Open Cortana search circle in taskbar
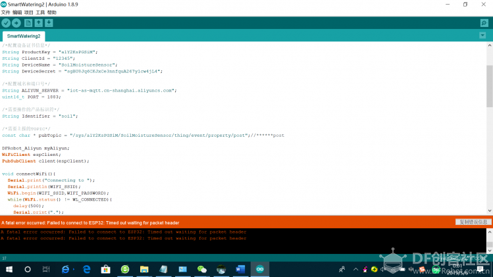This screenshot has width=493, height=277. [x=28, y=270]
